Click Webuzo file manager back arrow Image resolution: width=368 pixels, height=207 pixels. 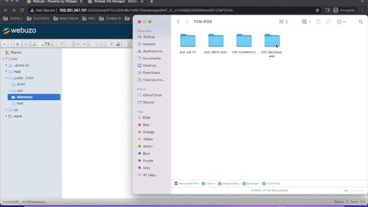coord(5,44)
